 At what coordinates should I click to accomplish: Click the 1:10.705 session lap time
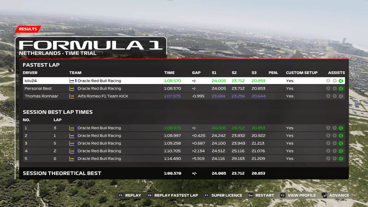pos(172,151)
